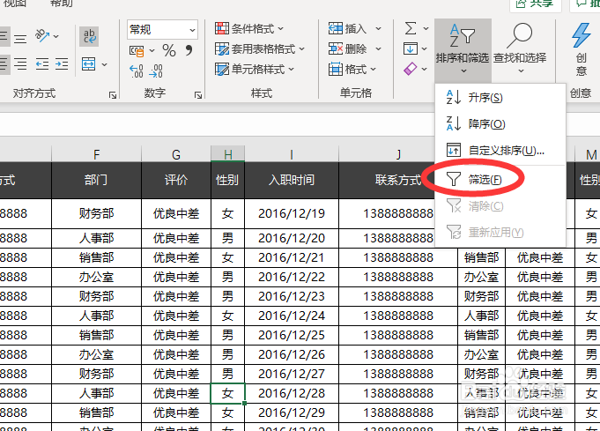Open the 条件格式 menu
The image size is (600, 431).
pyautogui.click(x=249, y=28)
